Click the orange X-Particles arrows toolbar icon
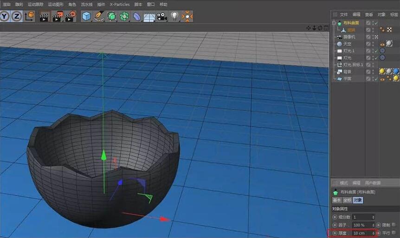 [x=187, y=17]
